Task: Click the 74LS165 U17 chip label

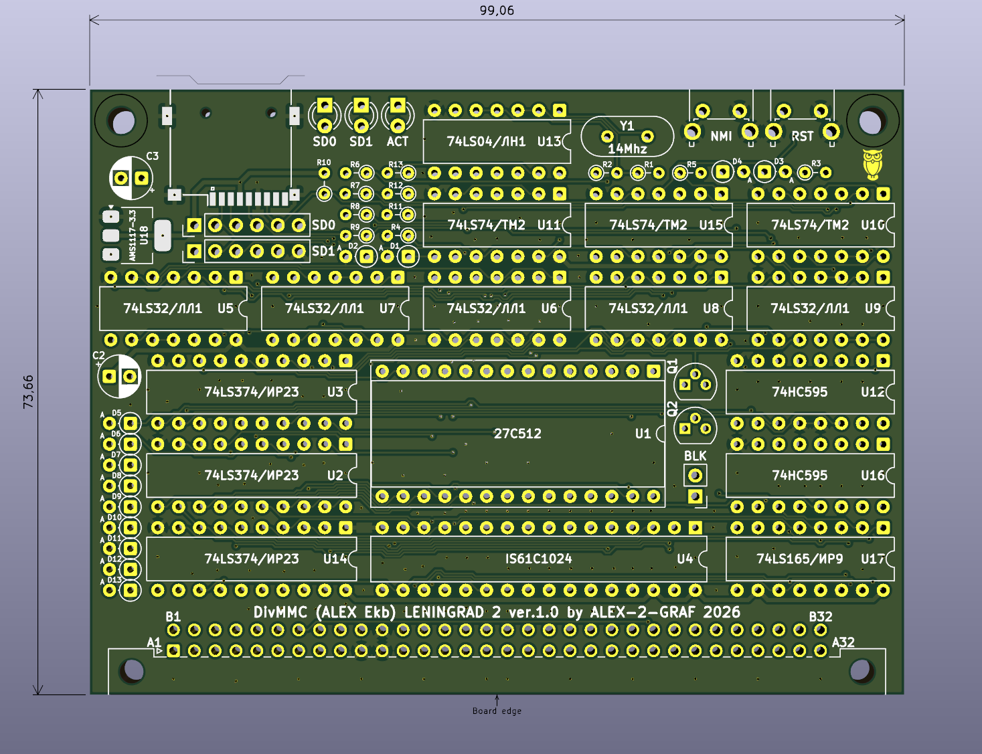Action: (799, 559)
